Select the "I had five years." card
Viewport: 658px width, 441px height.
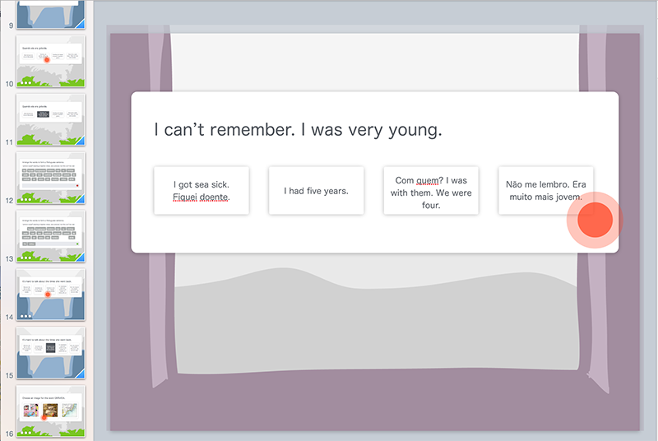pos(316,190)
